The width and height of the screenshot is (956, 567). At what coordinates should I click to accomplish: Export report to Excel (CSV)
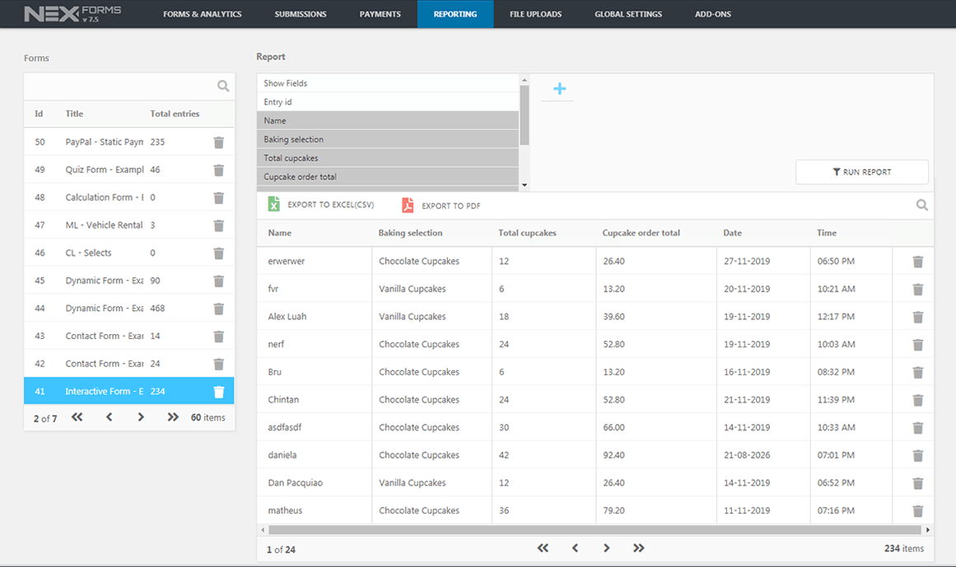click(x=321, y=205)
